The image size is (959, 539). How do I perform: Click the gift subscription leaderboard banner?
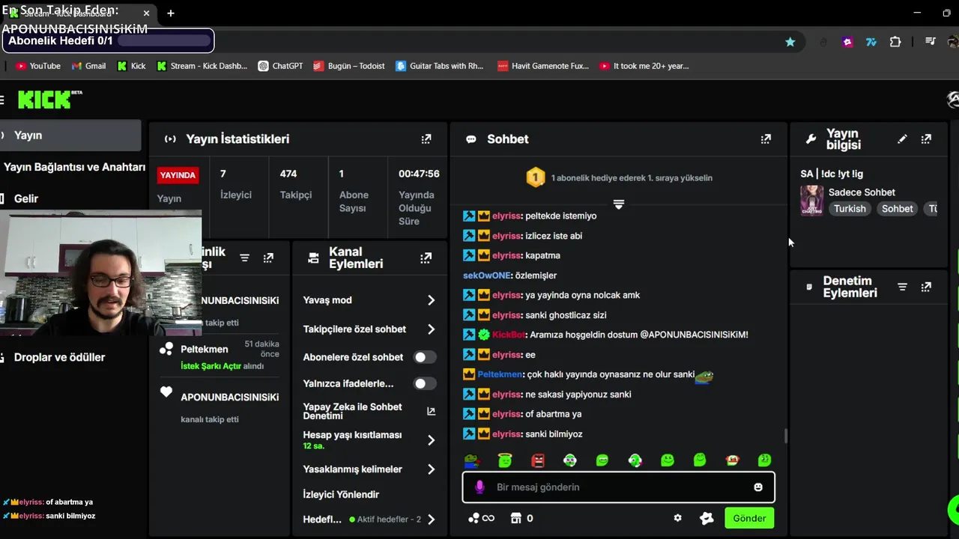click(619, 178)
